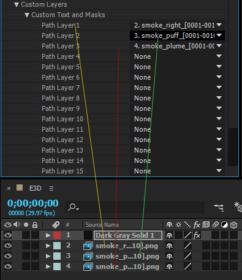Click the red label swatch of layer 1
The image size is (242, 280).
(57, 235)
